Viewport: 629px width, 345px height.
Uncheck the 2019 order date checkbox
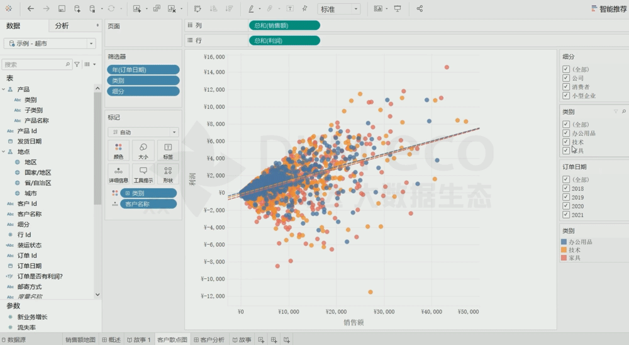click(x=566, y=198)
